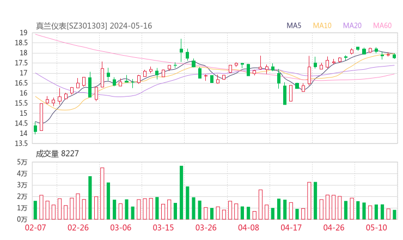Viewport: 403px width, 240px height.
Task: Click the 03-15 date axis label
Action: [x=163, y=227]
